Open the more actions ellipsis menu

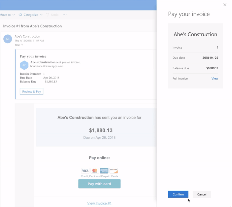point(65,15)
